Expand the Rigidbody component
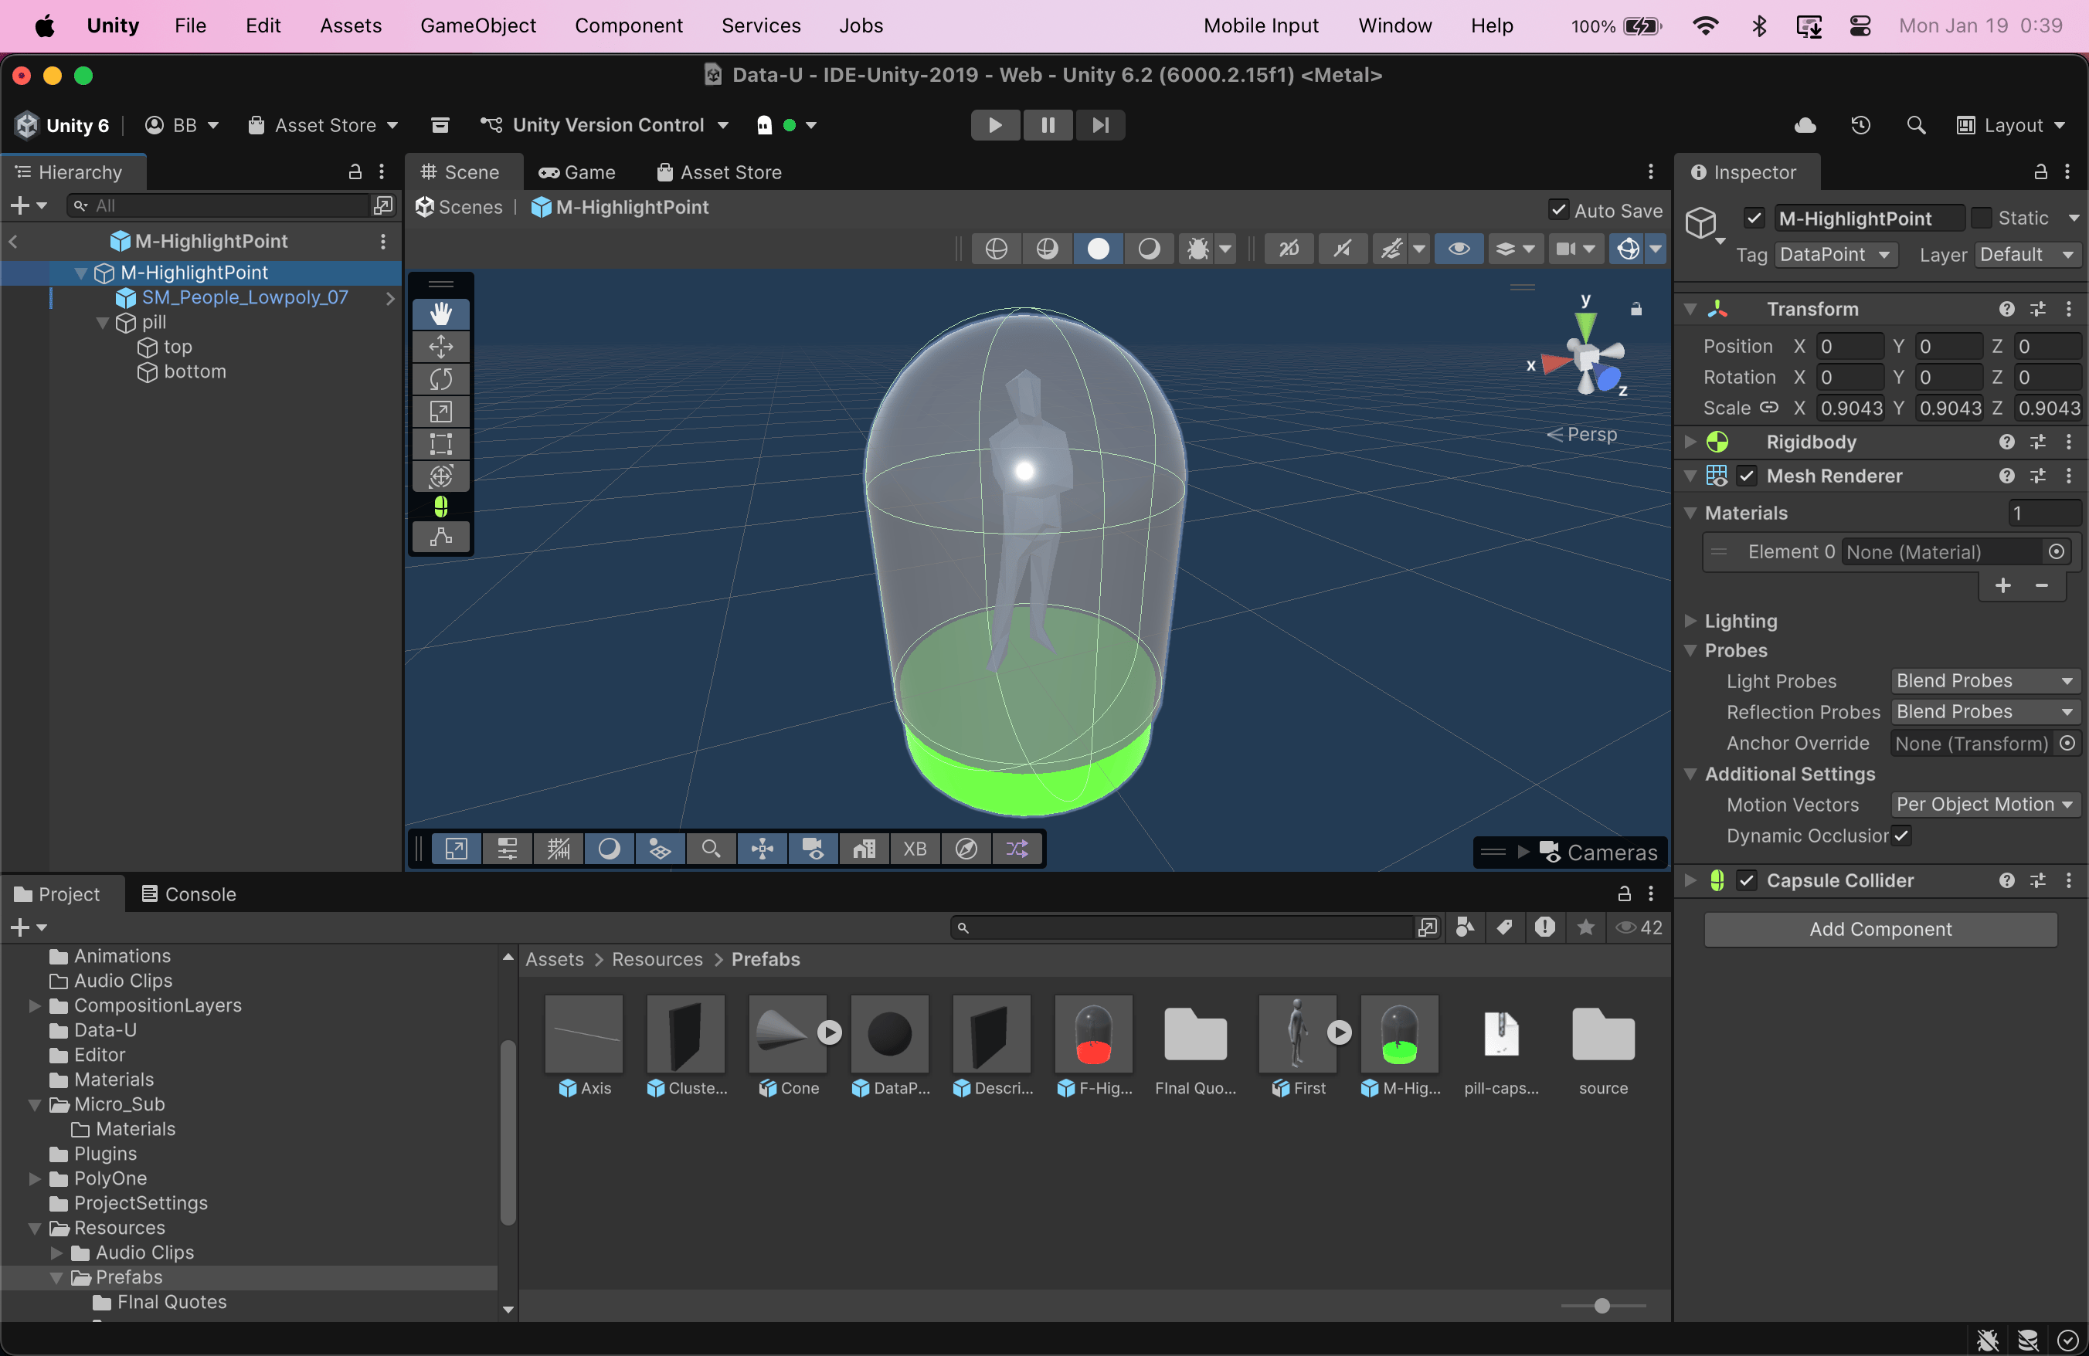Image resolution: width=2089 pixels, height=1356 pixels. point(1690,442)
